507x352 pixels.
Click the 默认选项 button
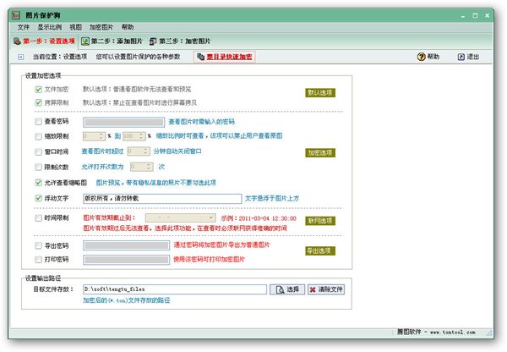[320, 92]
